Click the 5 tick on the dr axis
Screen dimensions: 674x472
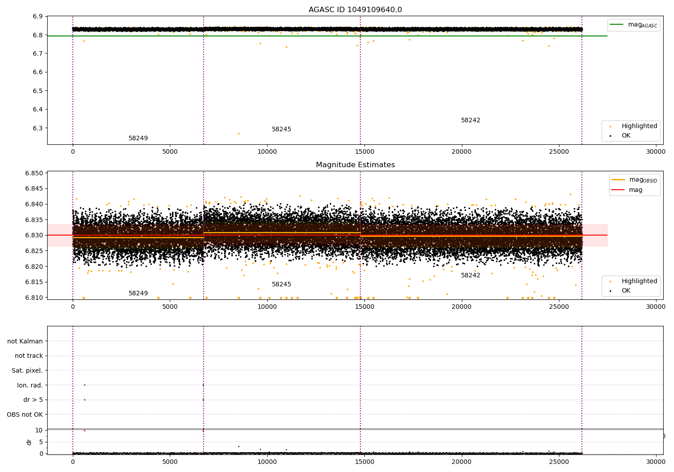coord(41,442)
